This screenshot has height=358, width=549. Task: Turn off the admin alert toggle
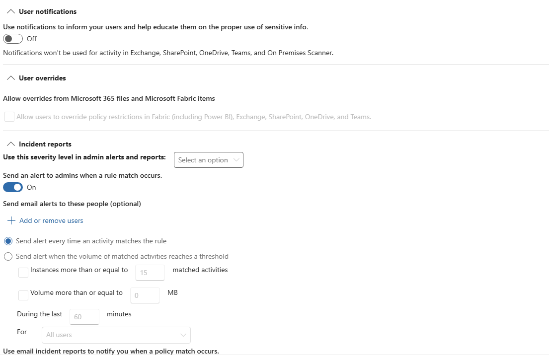[x=13, y=187]
